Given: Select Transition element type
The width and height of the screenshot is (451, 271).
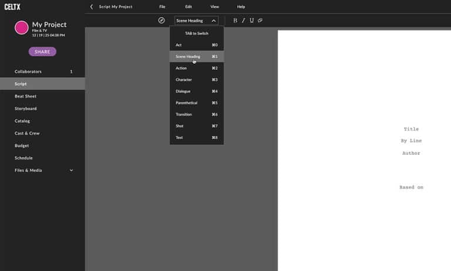Looking at the screenshot, I should point(197,114).
